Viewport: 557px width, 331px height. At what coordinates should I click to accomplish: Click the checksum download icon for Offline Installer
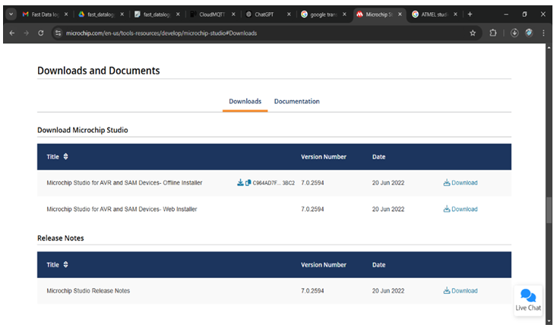[240, 183]
